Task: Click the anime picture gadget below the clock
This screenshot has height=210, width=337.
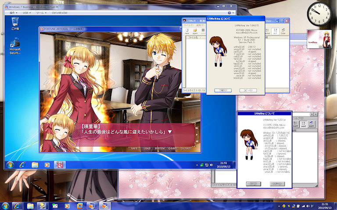Action: pyautogui.click(x=319, y=39)
